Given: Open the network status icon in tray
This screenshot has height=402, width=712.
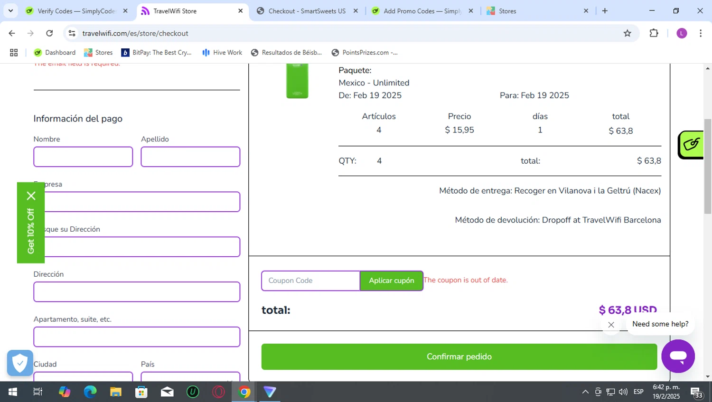Looking at the screenshot, I should pyautogui.click(x=611, y=392).
